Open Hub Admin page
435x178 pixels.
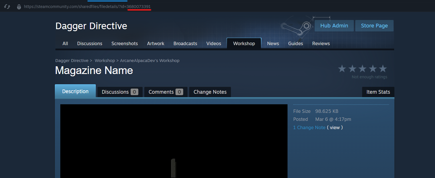[x=334, y=26]
